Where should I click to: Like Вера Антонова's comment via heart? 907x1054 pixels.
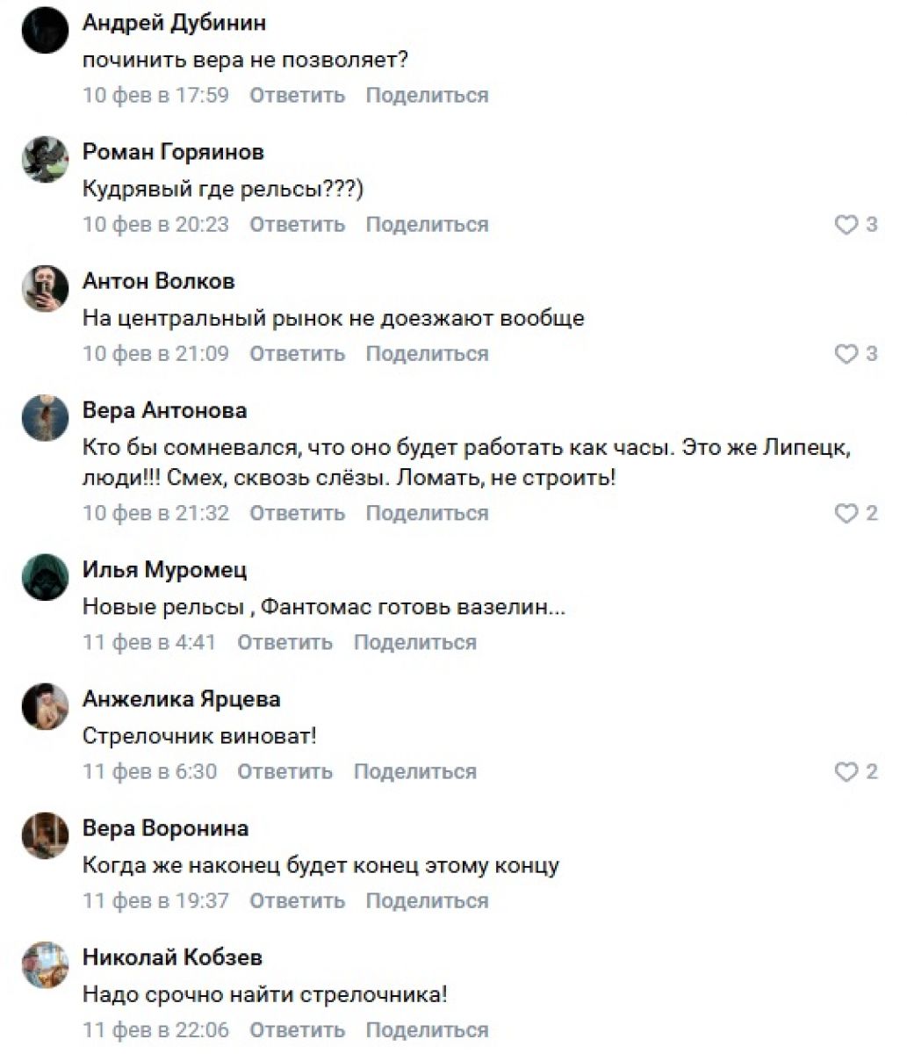pyautogui.click(x=845, y=513)
